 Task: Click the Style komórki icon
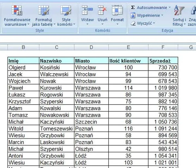pyautogui.click(x=66, y=10)
